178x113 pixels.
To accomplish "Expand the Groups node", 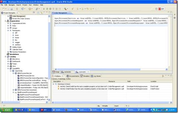I will click(x=8, y=28).
